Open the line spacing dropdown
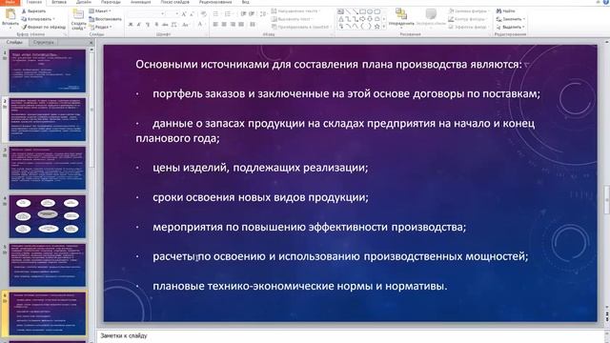 263,14
